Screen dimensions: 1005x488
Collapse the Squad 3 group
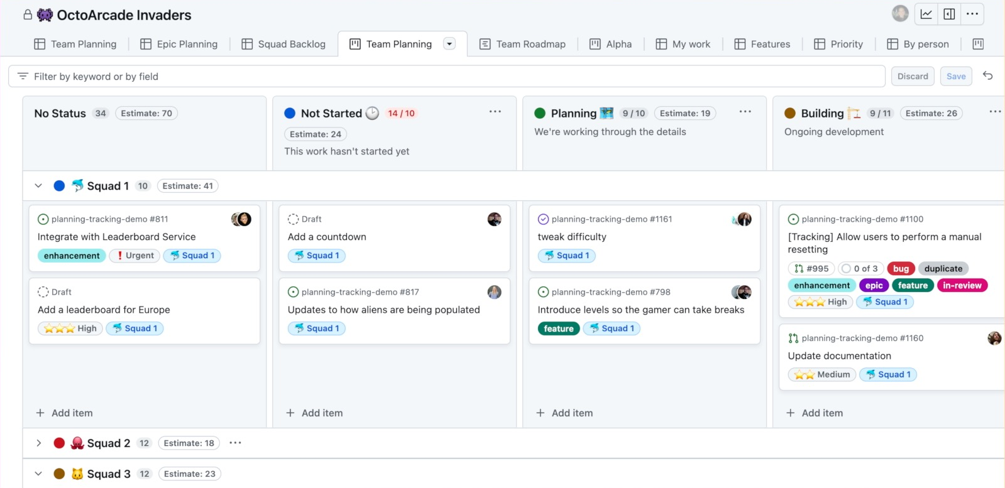(x=38, y=474)
